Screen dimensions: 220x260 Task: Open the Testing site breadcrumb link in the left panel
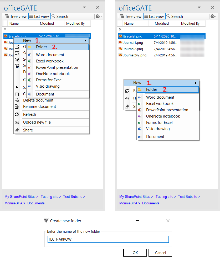point(51,197)
